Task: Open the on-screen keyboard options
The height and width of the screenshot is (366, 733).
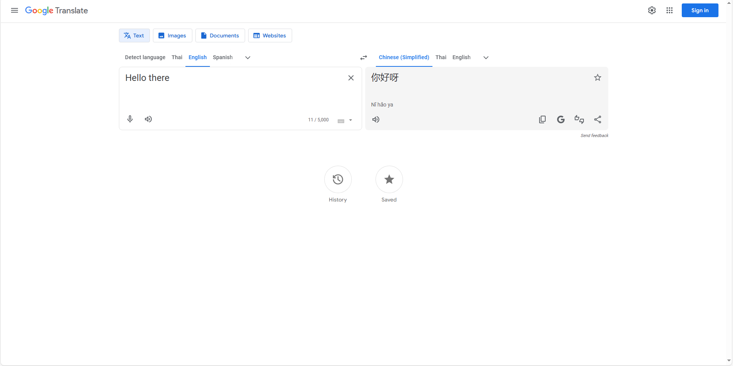Action: [345, 120]
